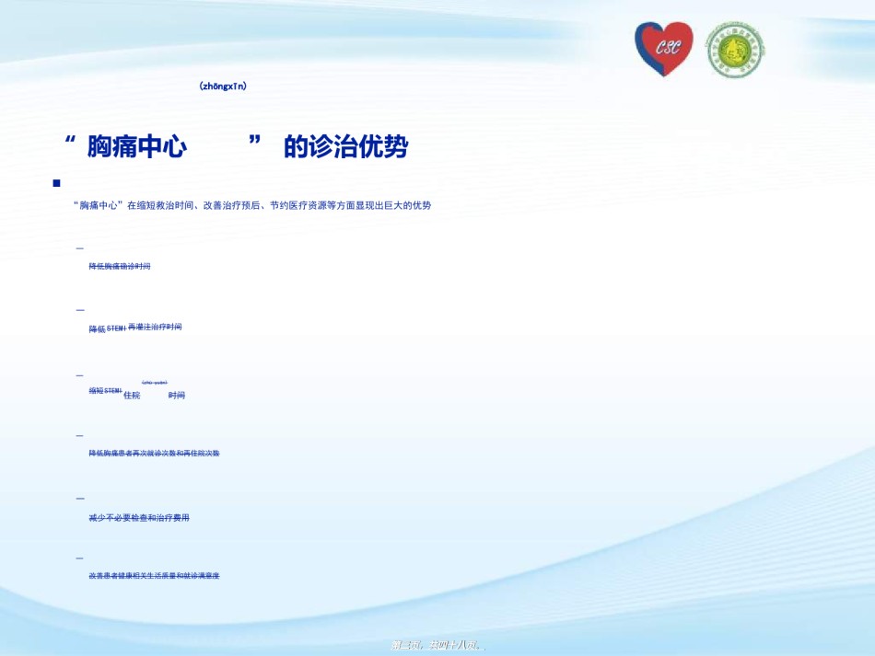Click the pinyin annotation (zhōngxīn)

point(223,86)
